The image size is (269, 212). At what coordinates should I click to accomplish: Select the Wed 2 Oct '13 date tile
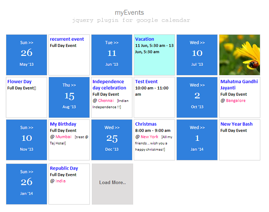[x=197, y=98]
